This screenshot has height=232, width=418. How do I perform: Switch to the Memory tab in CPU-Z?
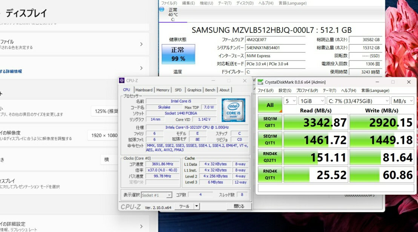[162, 90]
